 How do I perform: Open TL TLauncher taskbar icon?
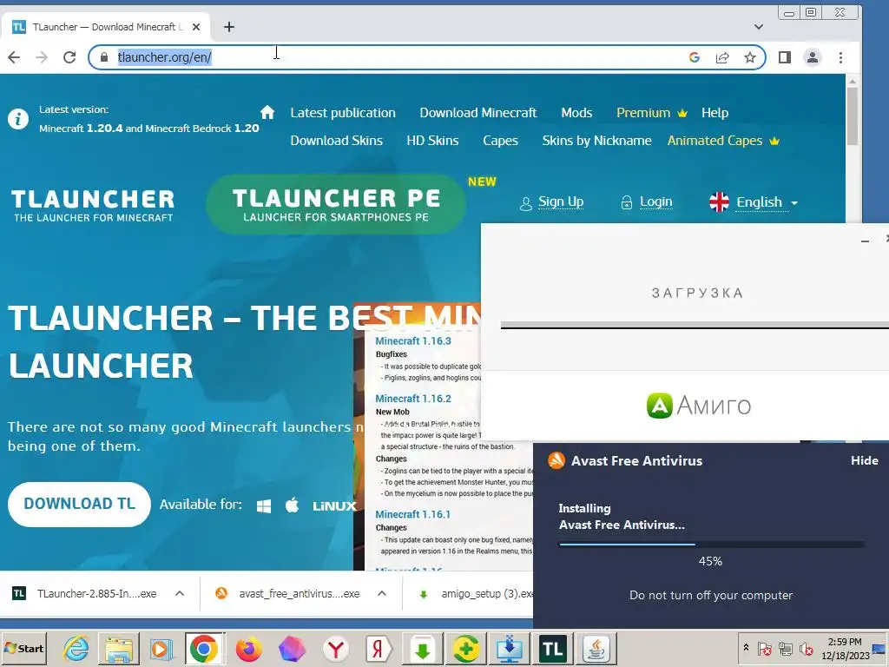coord(552,648)
